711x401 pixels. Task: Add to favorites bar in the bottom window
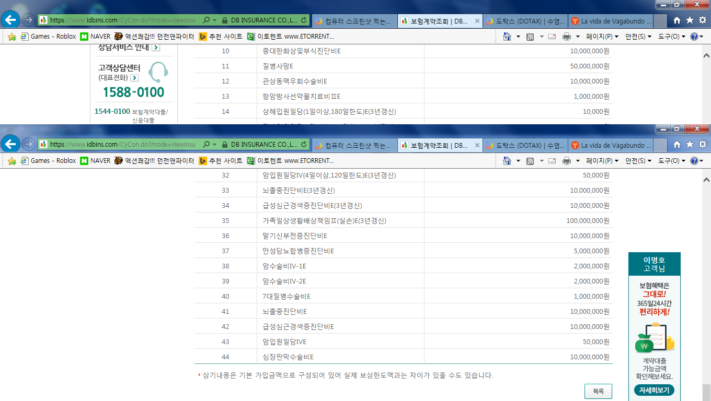(12, 161)
